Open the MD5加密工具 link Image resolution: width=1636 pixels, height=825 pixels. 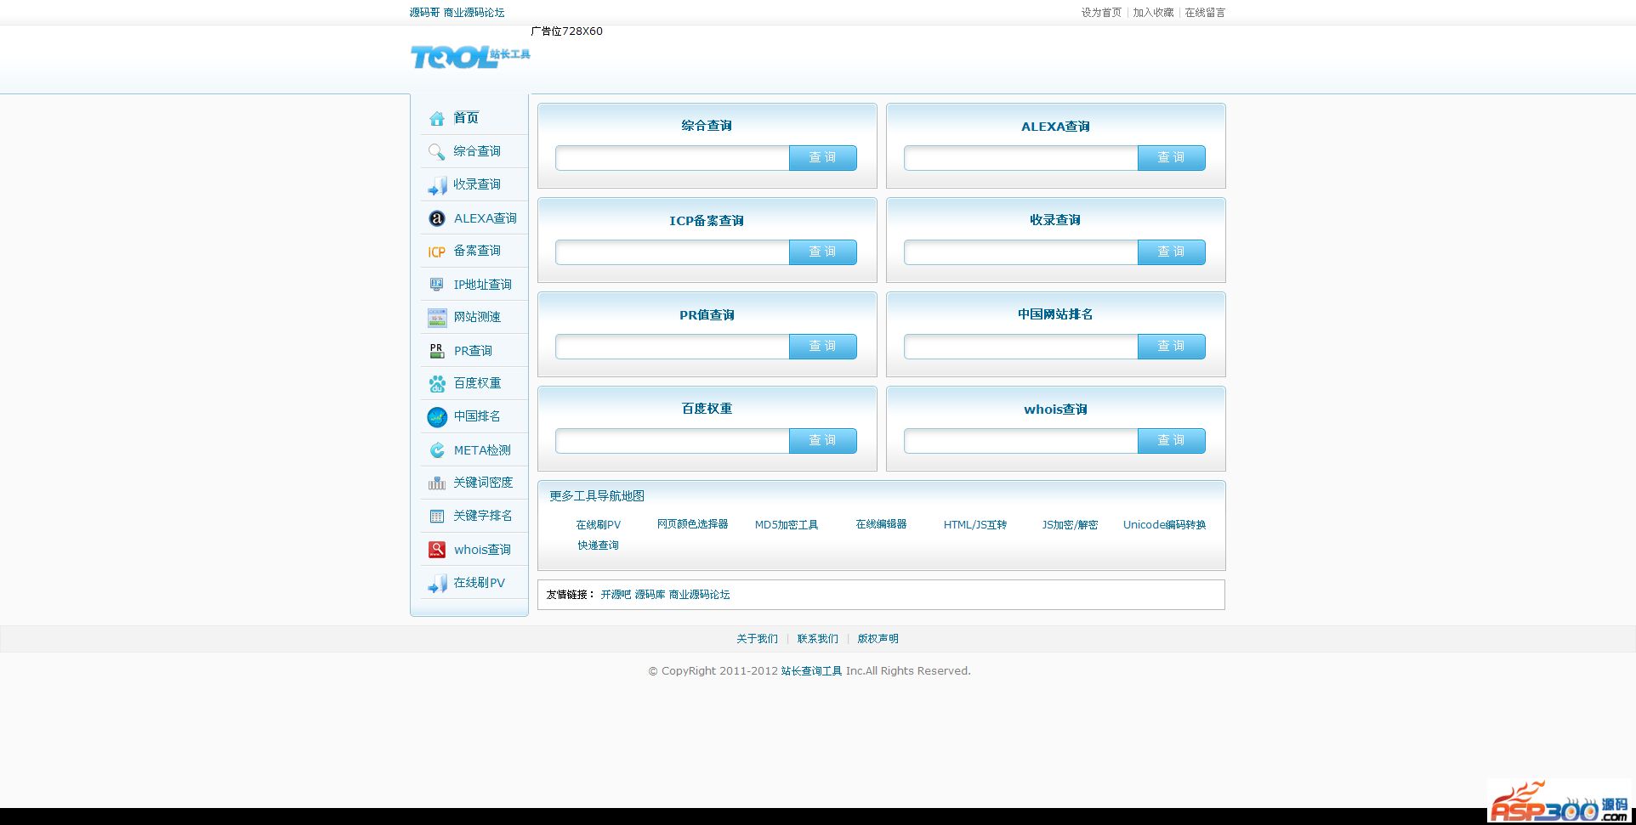tap(787, 525)
